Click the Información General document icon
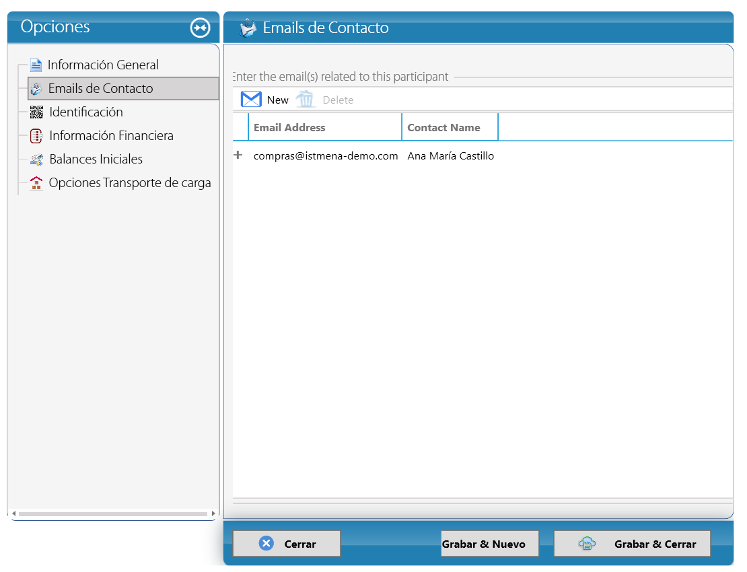Viewport: 747px width, 572px height. (x=36, y=65)
